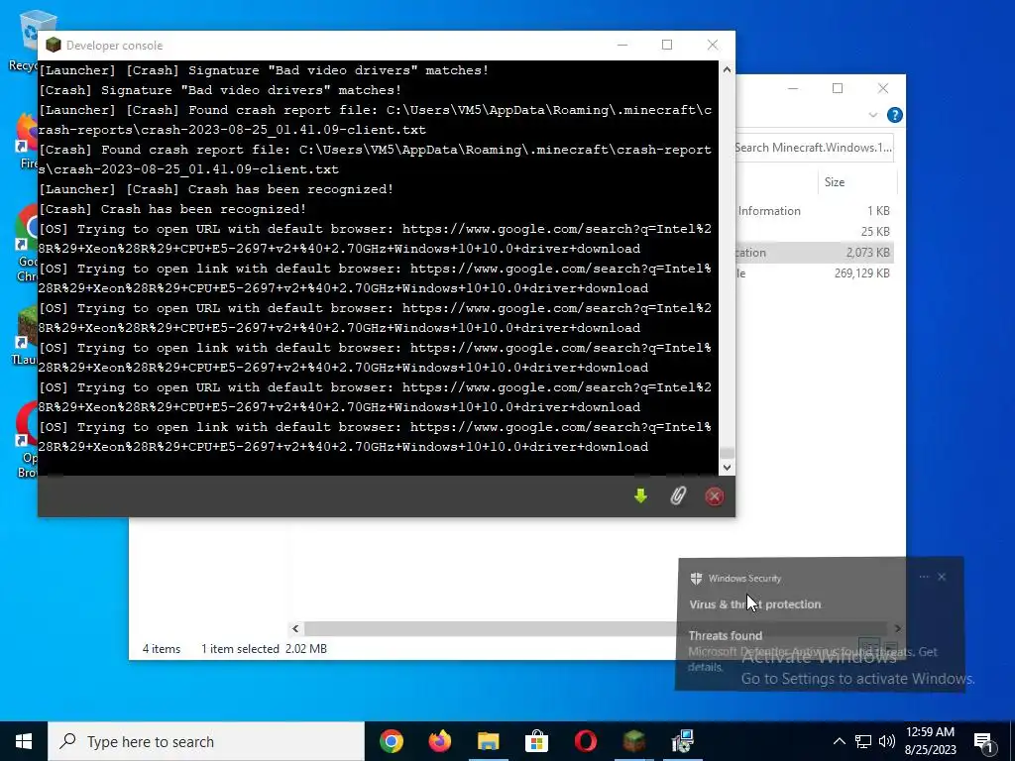The width and height of the screenshot is (1015, 761).
Task: Click the Opera Browser desktop shortcut
Action: coord(26,440)
